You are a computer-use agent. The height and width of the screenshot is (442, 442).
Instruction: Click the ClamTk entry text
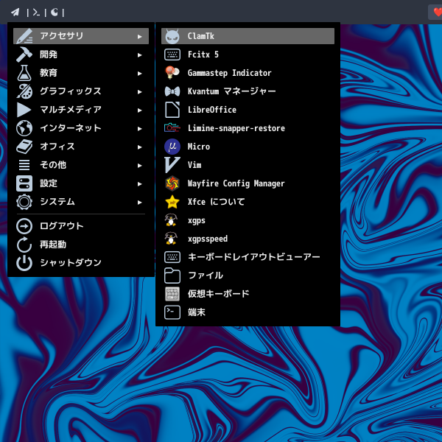click(201, 36)
